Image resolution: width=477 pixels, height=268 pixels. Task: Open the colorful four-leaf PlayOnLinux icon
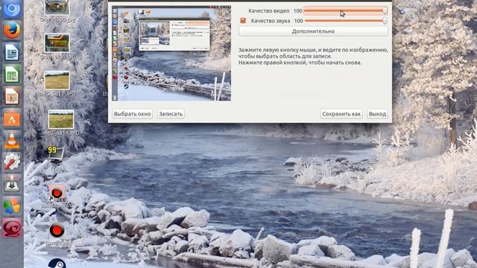click(x=12, y=205)
